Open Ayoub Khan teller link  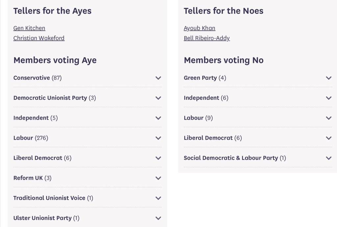(199, 28)
